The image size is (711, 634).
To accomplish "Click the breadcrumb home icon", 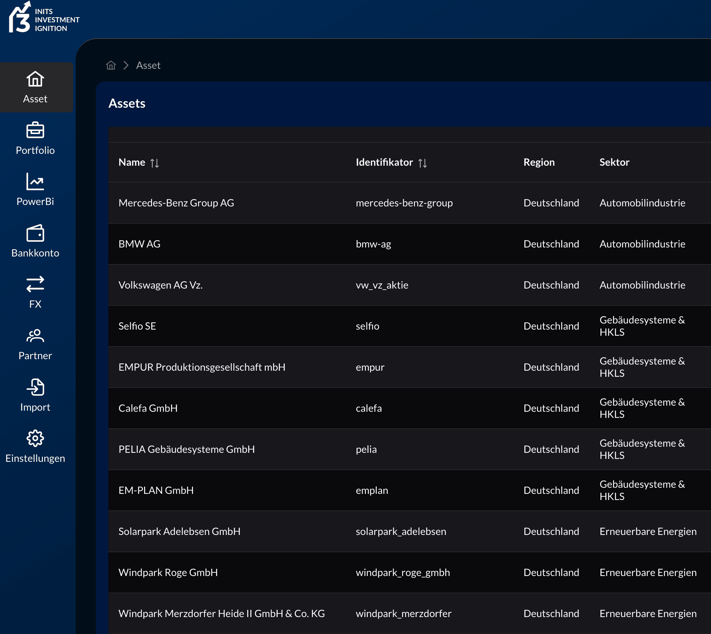I will (x=111, y=65).
